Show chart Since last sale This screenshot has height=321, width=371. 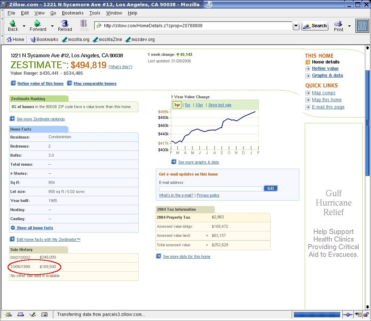(220, 105)
